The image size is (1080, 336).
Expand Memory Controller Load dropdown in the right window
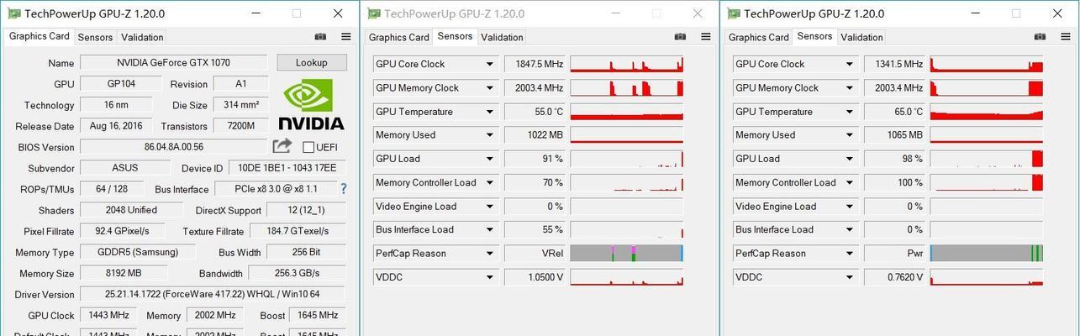(849, 182)
